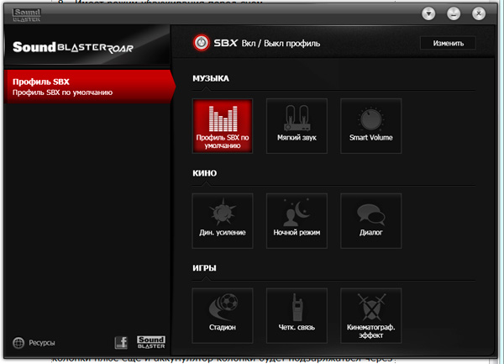Image resolution: width=504 pixels, height=364 pixels.
Task: Click the Изменить button
Action: click(448, 43)
